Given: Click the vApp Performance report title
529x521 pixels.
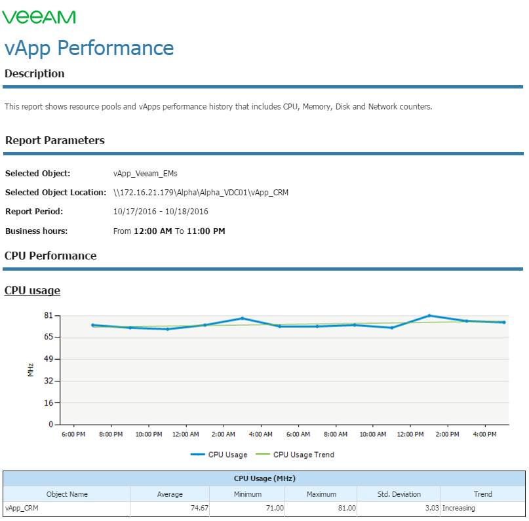Looking at the screenshot, I should [89, 48].
